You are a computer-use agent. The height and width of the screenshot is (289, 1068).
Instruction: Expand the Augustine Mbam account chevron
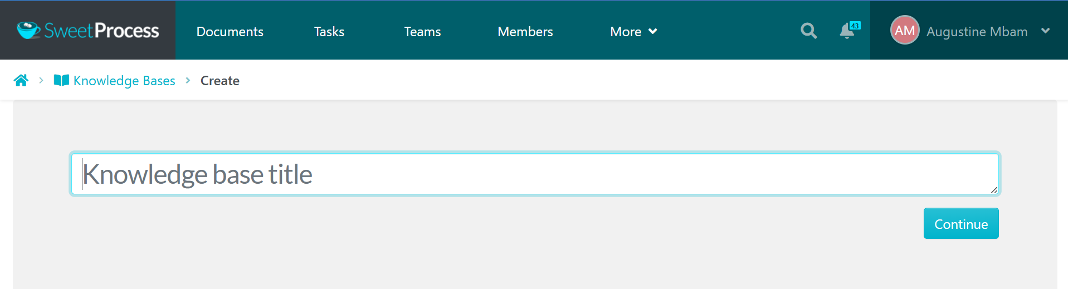[1045, 31]
